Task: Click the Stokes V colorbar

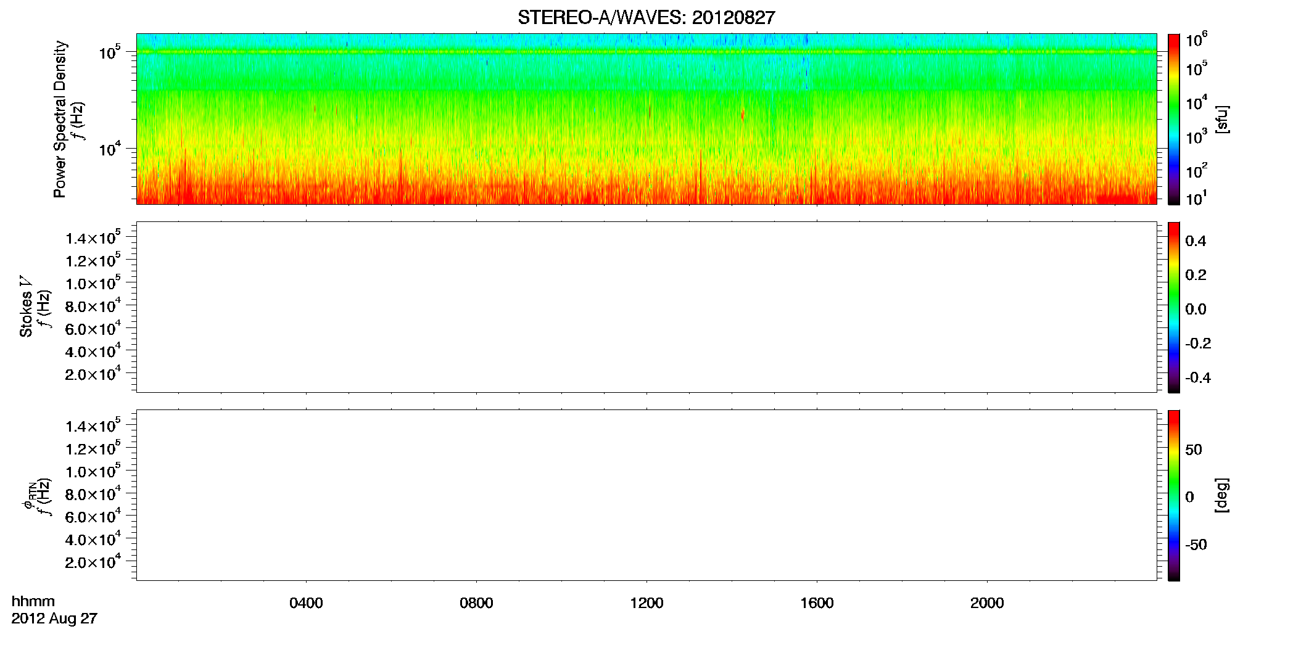Action: click(x=1174, y=307)
